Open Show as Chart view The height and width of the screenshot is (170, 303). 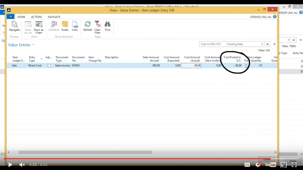click(39, 27)
